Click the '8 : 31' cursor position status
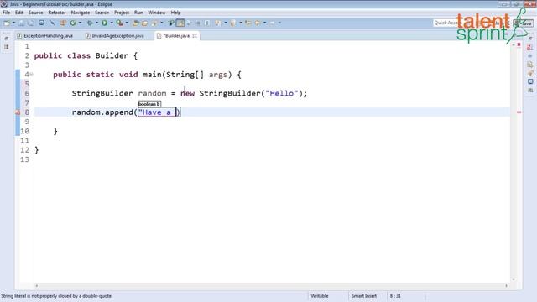This screenshot has height=302, width=537. click(x=395, y=296)
